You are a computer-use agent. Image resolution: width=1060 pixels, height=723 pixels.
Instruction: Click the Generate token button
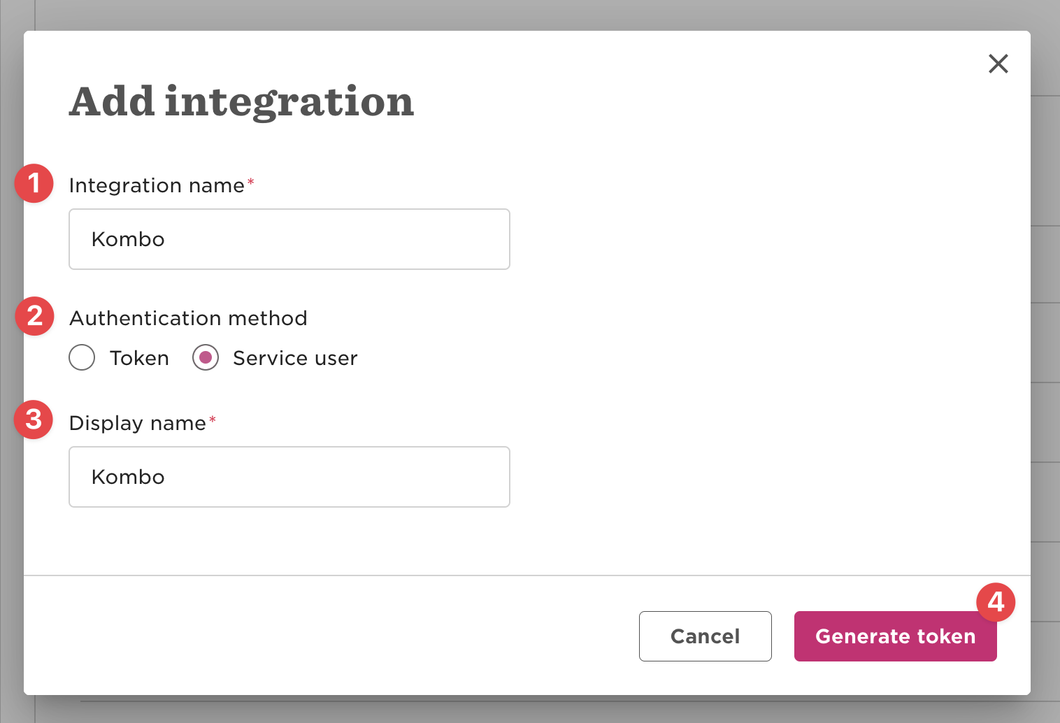pos(894,636)
